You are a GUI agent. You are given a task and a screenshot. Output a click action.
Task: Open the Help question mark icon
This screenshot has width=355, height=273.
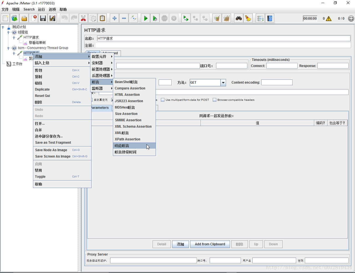pos(270,18)
